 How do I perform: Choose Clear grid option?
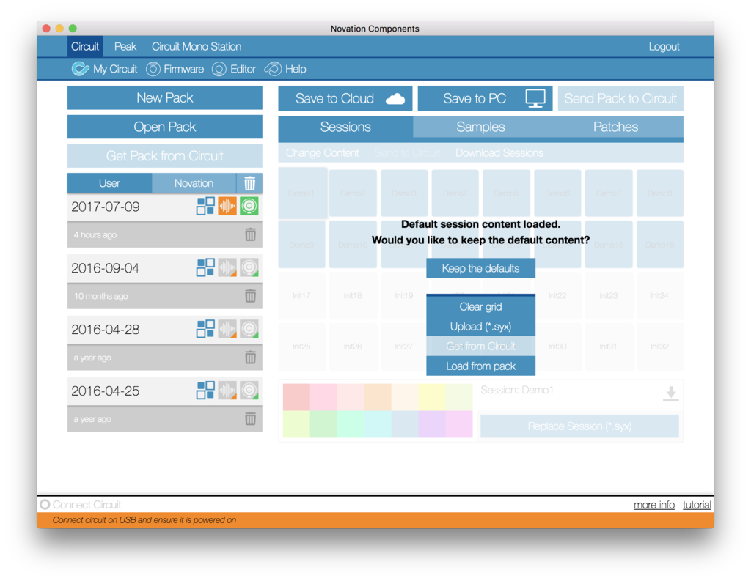481,306
